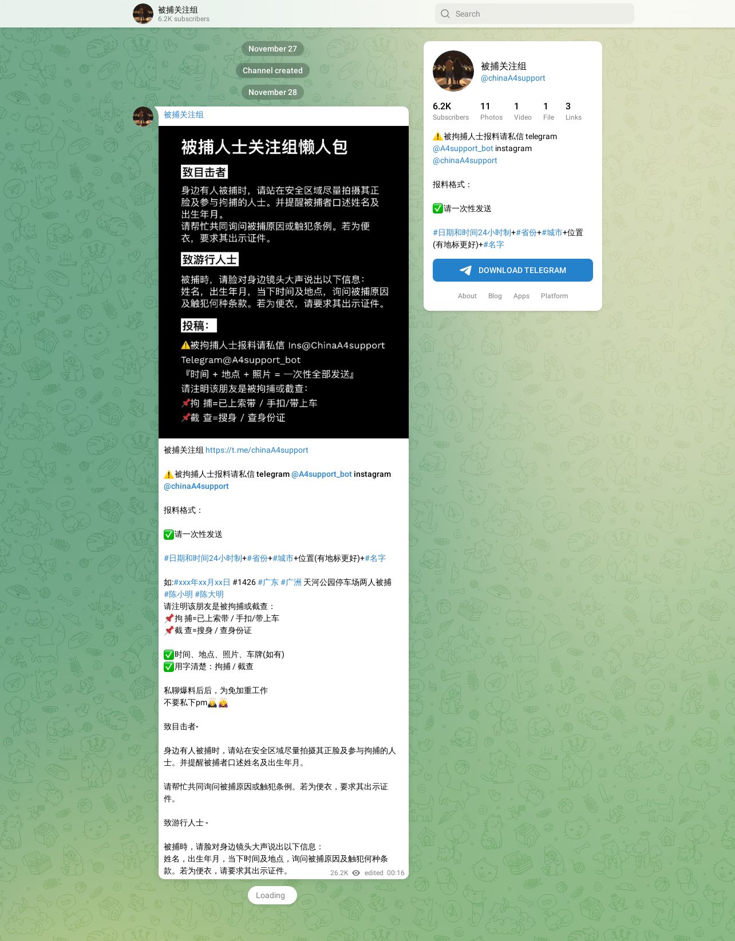735x941 pixels.
Task: Click header channel title 被捕关注组
Action: [178, 10]
